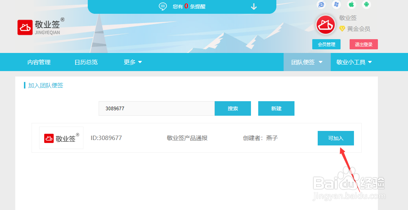This screenshot has height=210, width=408.
Task: Click the gold member diamond badge
Action: click(x=342, y=29)
